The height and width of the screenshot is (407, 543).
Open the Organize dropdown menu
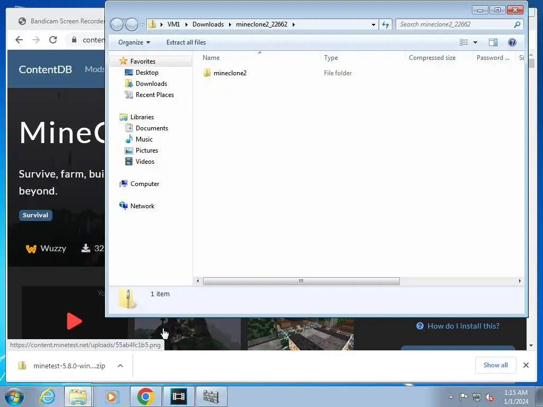(134, 42)
